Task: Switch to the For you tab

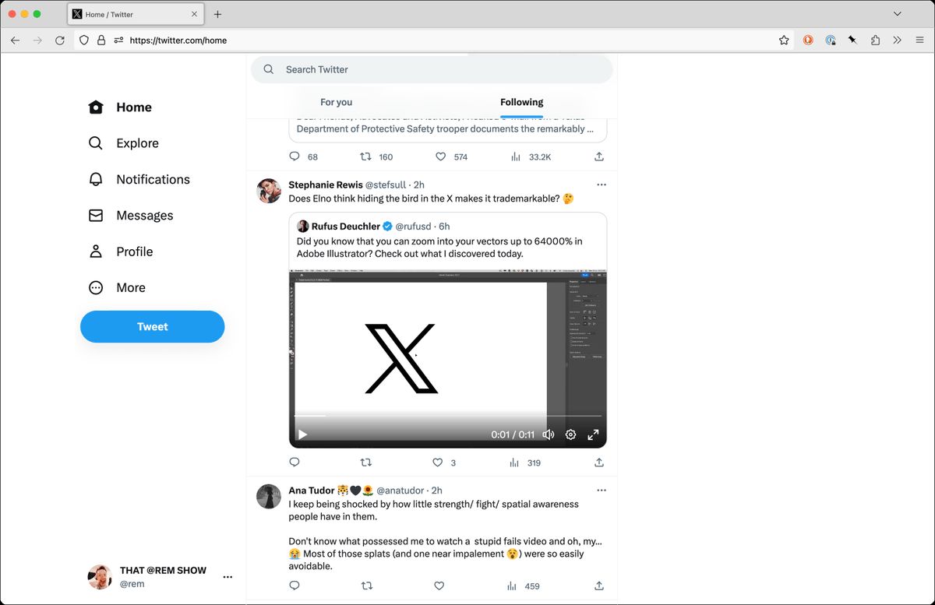Action: coord(337,102)
